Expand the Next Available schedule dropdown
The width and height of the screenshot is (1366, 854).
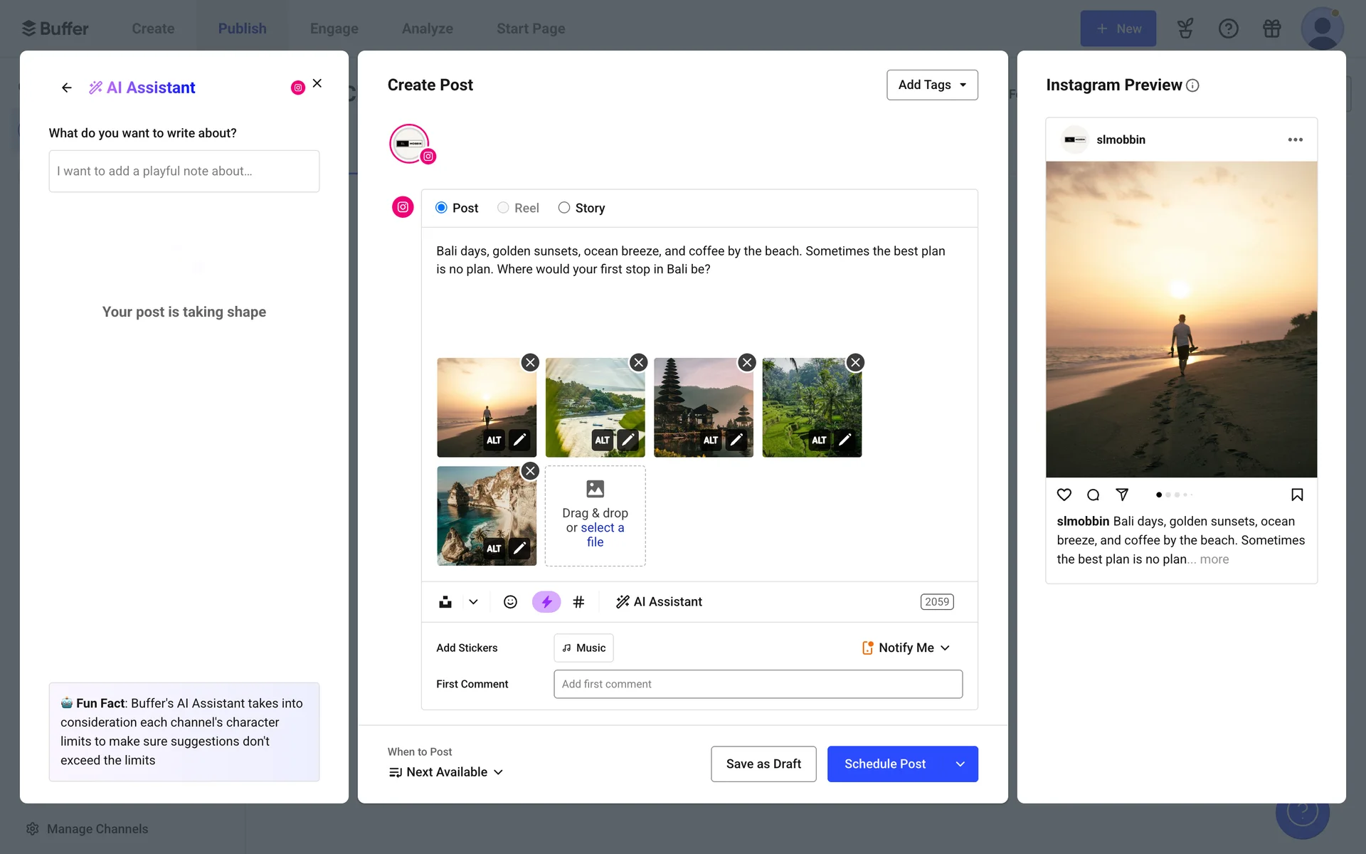pyautogui.click(x=446, y=772)
